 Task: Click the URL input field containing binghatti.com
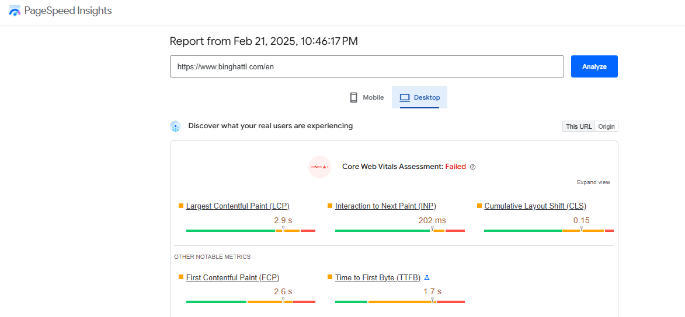click(367, 66)
